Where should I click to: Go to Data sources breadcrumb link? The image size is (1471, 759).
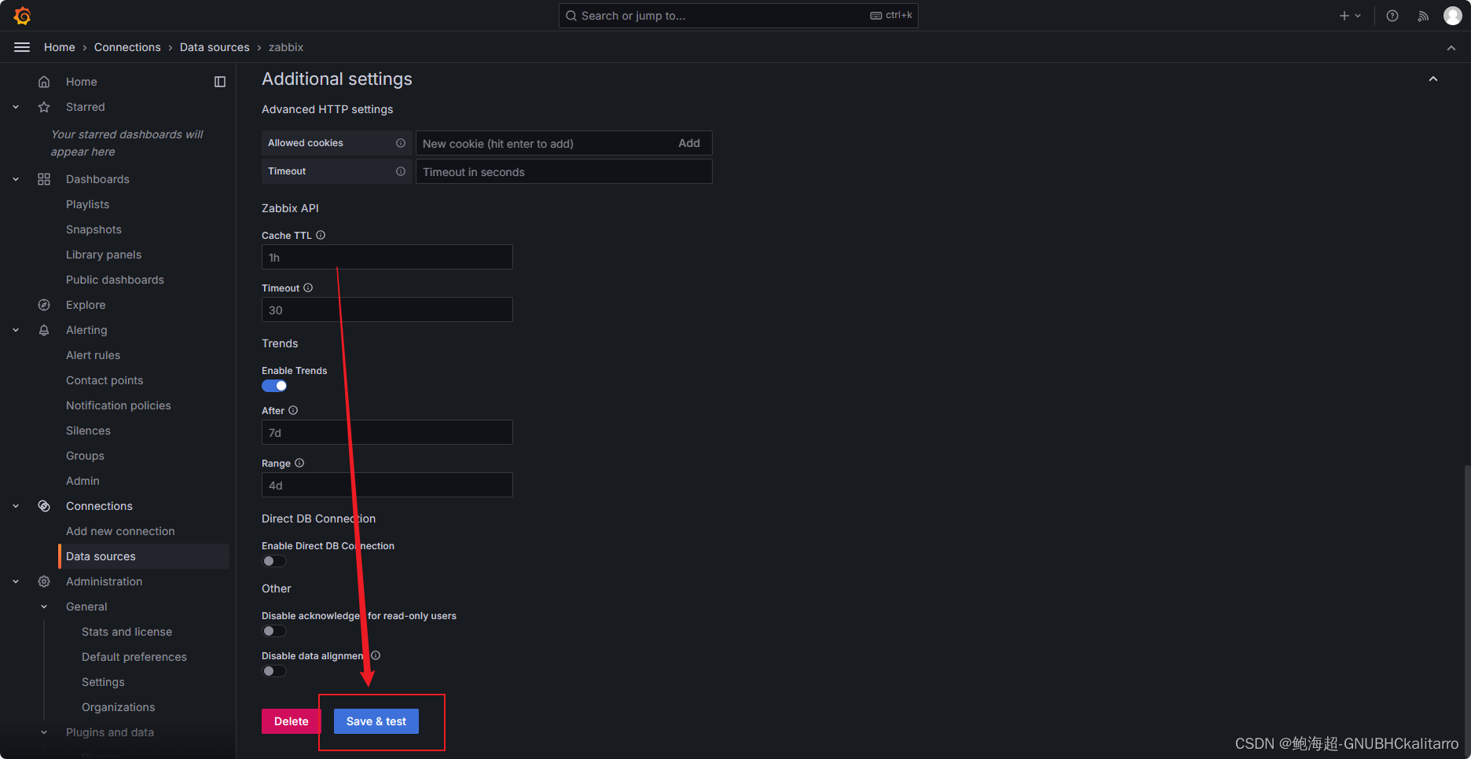pyautogui.click(x=215, y=47)
